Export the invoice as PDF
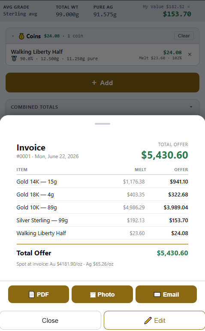205x331 pixels. coord(39,294)
